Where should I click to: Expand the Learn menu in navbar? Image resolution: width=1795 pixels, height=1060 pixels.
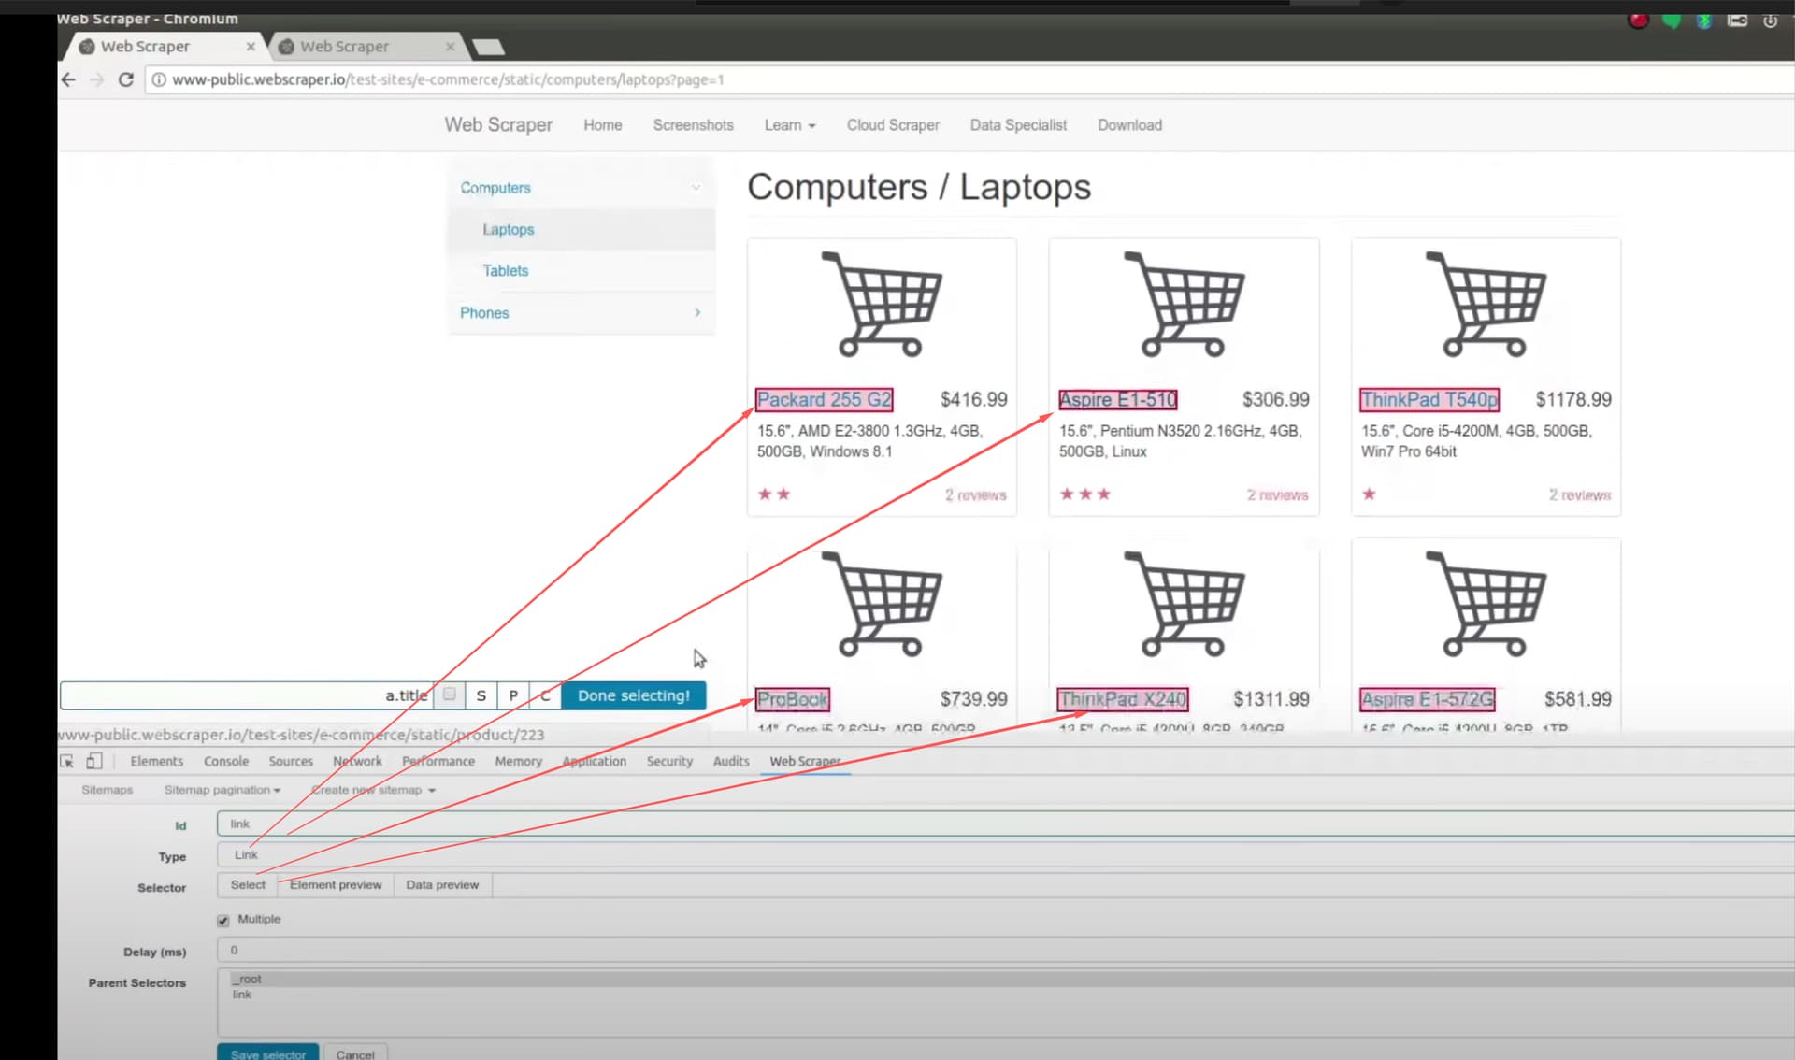[x=789, y=125]
